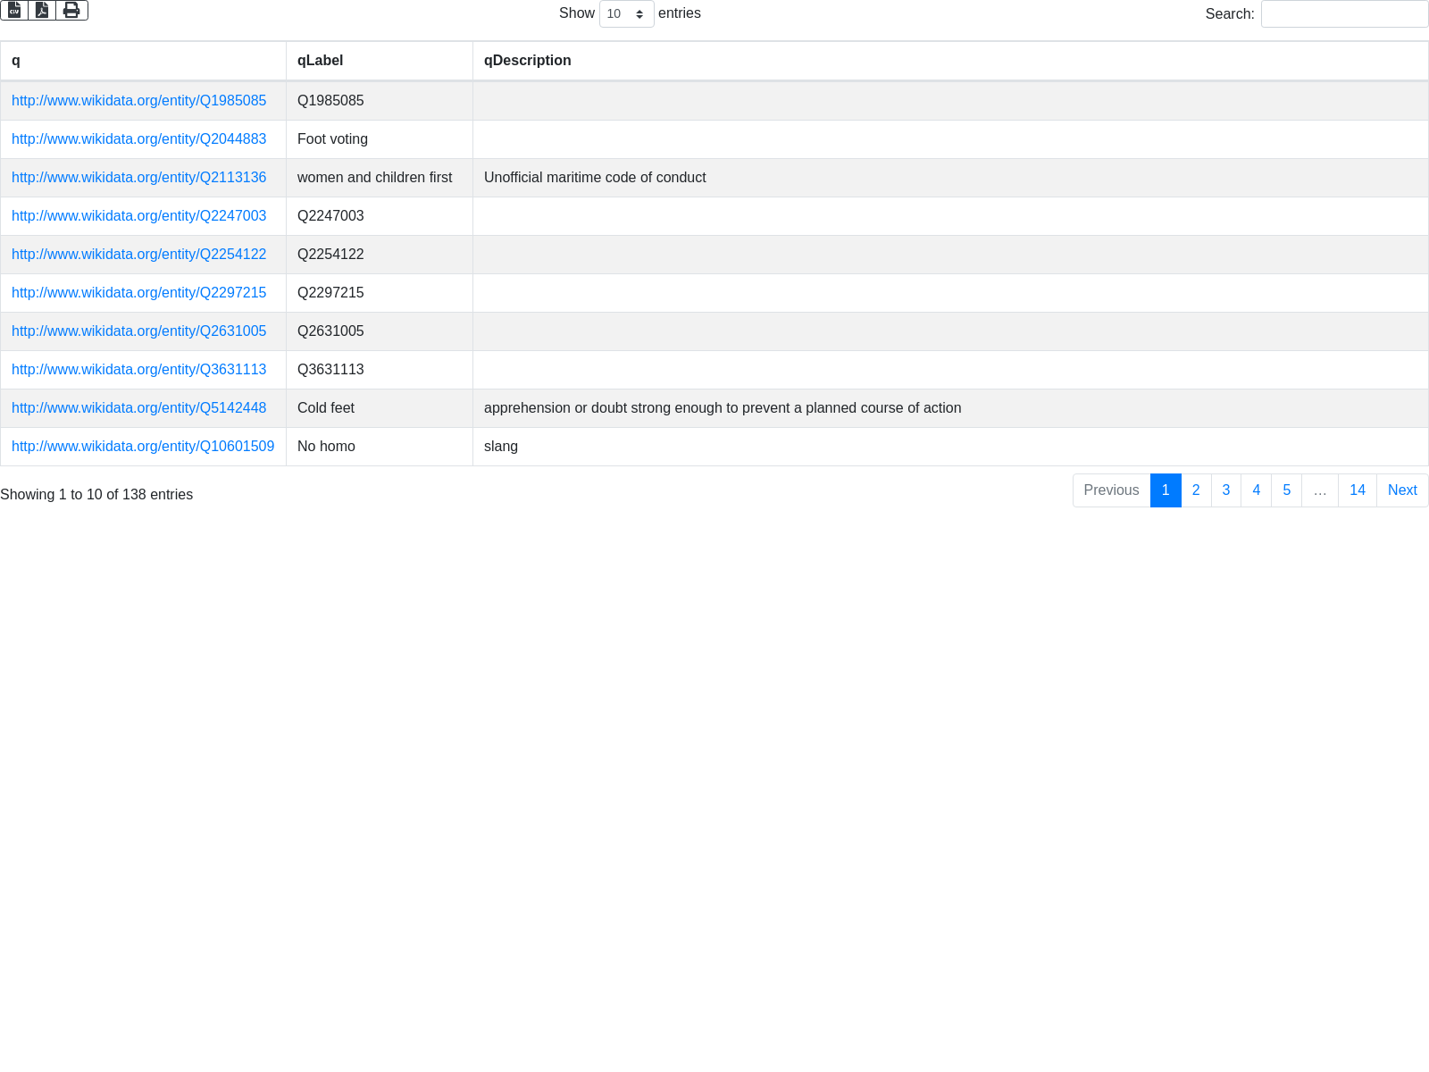
Task: Open the Q5142448 Cold feet entity link
Action: point(138,408)
